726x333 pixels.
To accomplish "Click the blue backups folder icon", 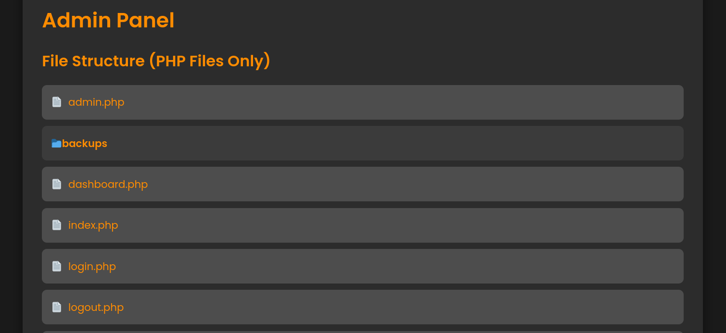I will [56, 143].
